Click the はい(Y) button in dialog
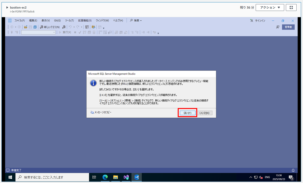 pyautogui.click(x=187, y=113)
